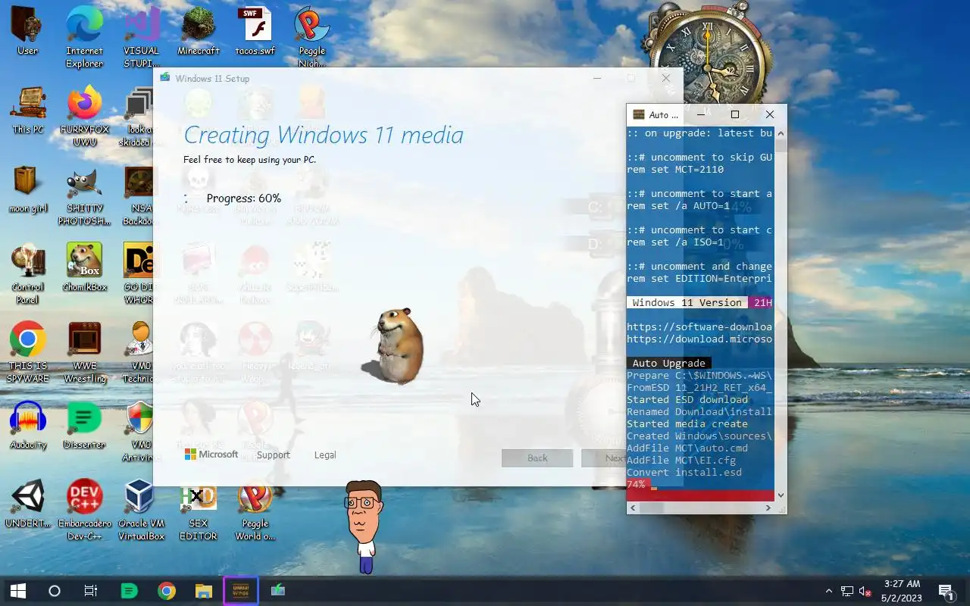970x606 pixels.
Task: Click the hamster desktop pet
Action: 393,345
